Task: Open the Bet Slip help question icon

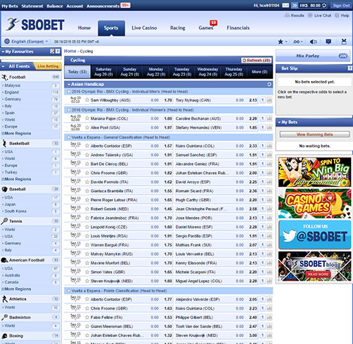Action: pos(350,68)
